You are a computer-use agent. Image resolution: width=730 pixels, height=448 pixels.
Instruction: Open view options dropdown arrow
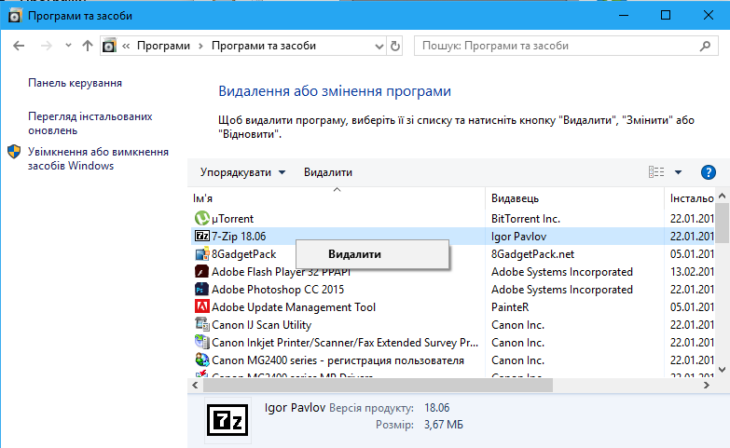679,172
